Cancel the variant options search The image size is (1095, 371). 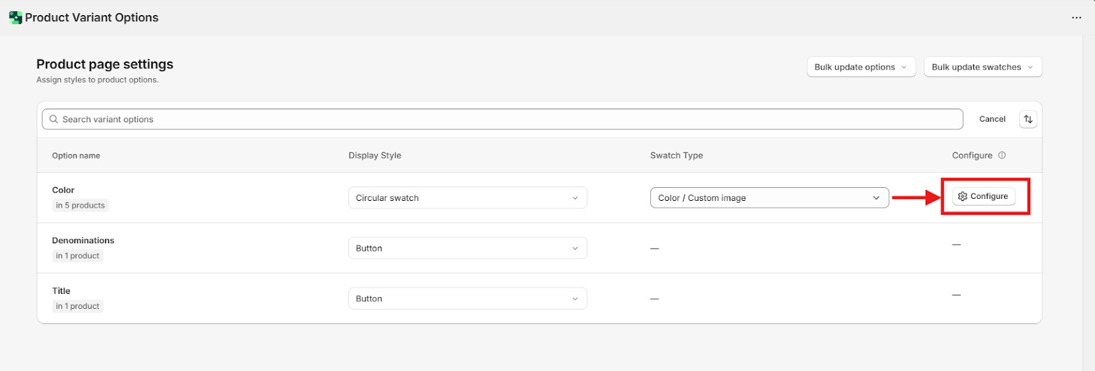pyautogui.click(x=992, y=120)
